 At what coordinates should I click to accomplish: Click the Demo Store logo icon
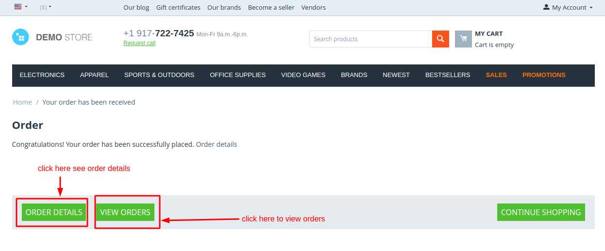coord(20,37)
